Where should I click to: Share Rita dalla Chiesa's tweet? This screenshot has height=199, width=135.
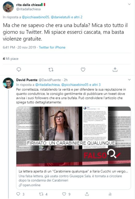pyautogui.click(x=115, y=69)
